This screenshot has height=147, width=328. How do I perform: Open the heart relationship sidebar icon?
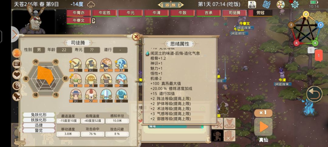(17, 75)
